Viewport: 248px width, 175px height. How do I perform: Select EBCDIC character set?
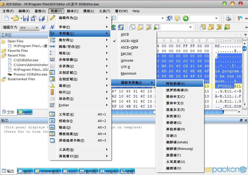click(x=134, y=54)
